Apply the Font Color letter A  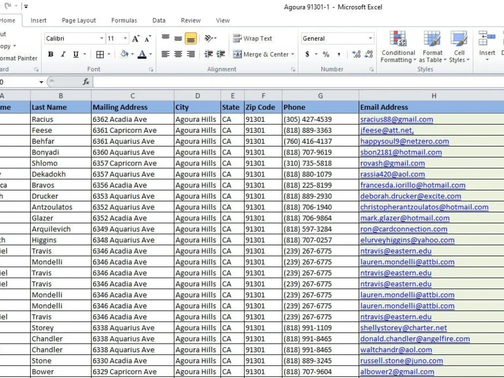point(142,54)
